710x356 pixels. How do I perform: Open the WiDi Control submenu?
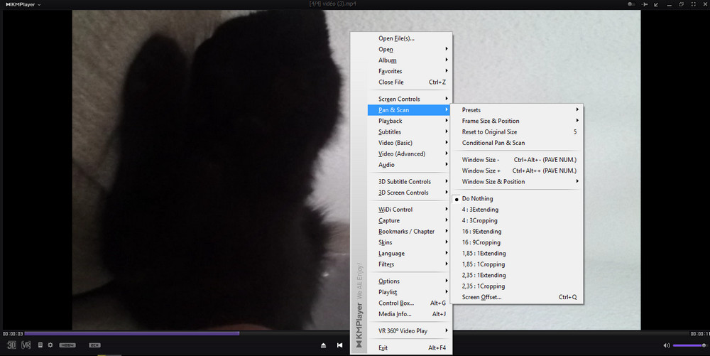coord(410,210)
